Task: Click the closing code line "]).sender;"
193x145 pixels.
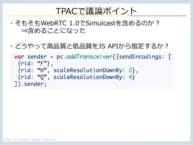Action: pyautogui.click(x=30, y=84)
